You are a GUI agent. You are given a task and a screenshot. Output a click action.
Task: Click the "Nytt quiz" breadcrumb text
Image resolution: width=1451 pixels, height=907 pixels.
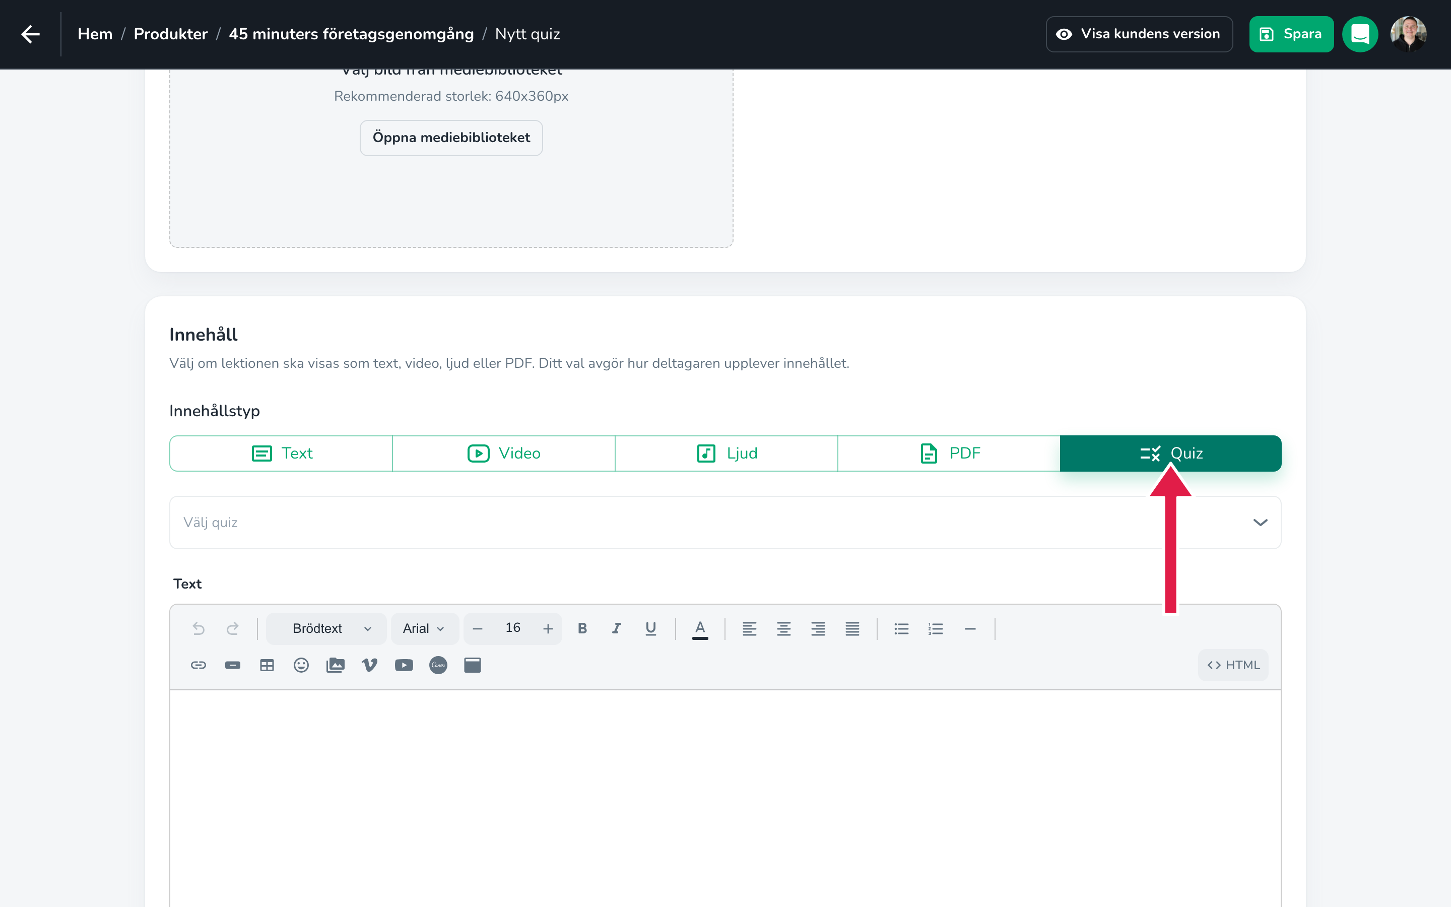tap(527, 34)
